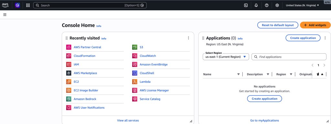Click the search magnifier in Find applications
The width and height of the screenshot is (331, 124).
[256, 57]
